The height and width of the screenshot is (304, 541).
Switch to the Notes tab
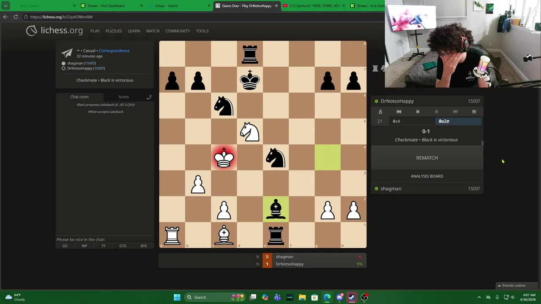tap(123, 97)
